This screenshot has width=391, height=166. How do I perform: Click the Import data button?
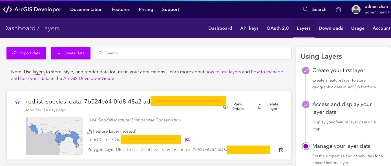point(26,53)
